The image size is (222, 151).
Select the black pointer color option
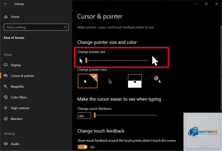tap(110, 81)
